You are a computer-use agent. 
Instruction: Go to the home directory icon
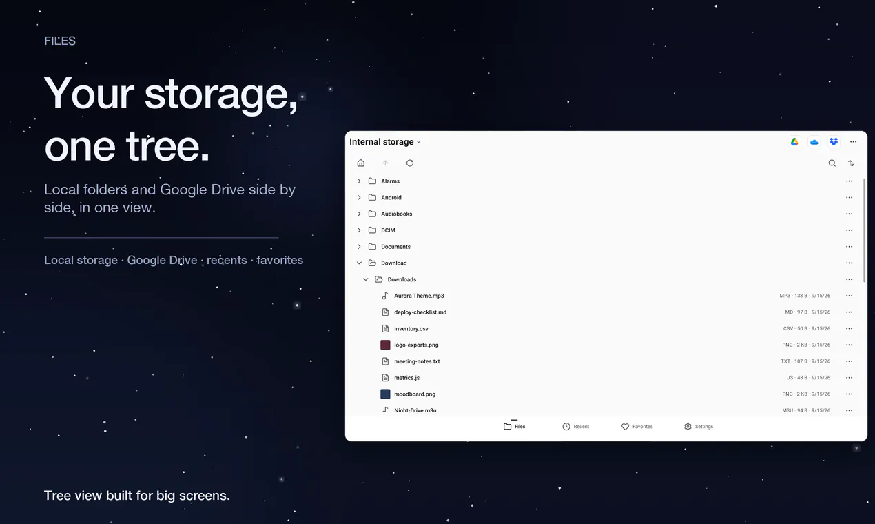click(x=360, y=163)
